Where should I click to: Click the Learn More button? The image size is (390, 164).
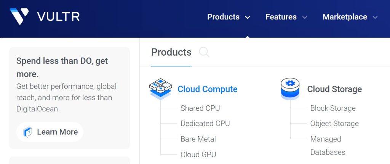(50, 132)
